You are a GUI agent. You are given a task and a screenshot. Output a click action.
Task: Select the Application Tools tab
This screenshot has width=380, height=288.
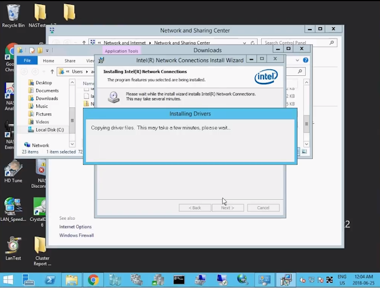(121, 51)
